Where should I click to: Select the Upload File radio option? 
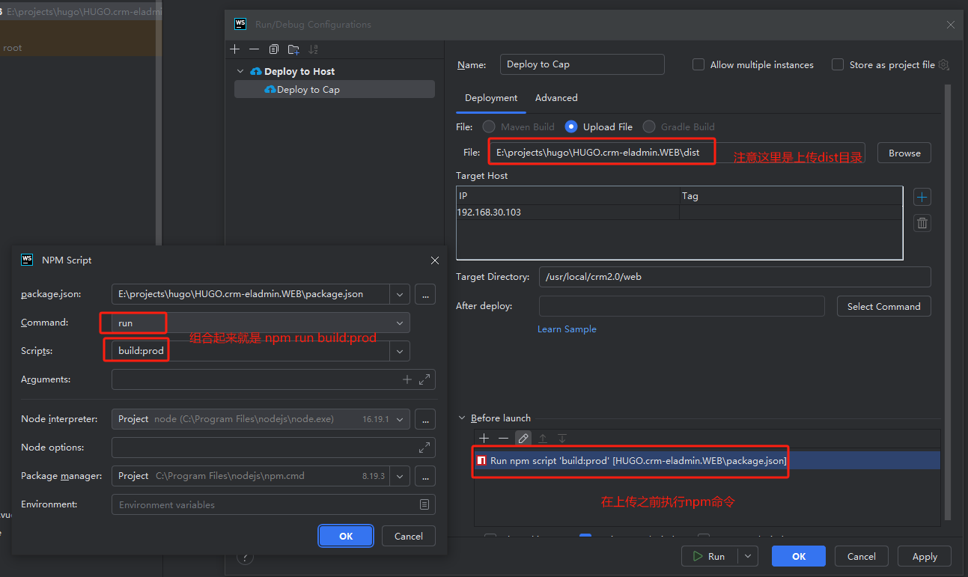point(571,126)
